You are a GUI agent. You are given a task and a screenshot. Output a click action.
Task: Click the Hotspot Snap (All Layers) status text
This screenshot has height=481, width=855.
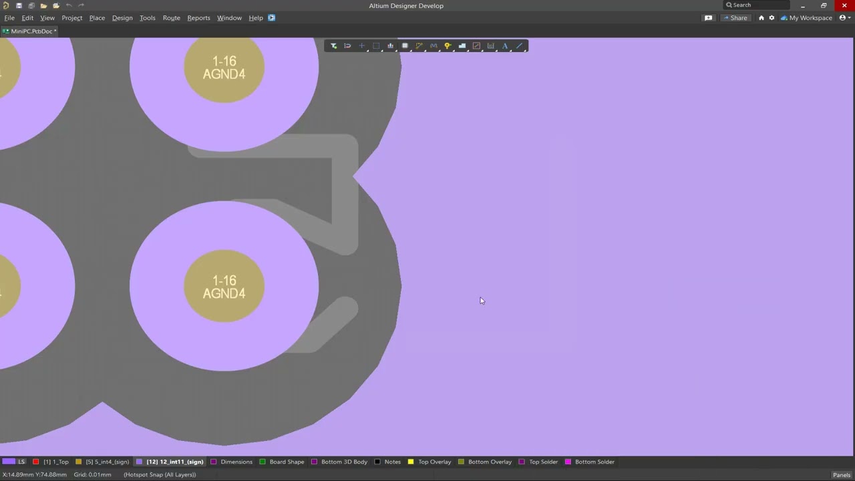point(160,475)
